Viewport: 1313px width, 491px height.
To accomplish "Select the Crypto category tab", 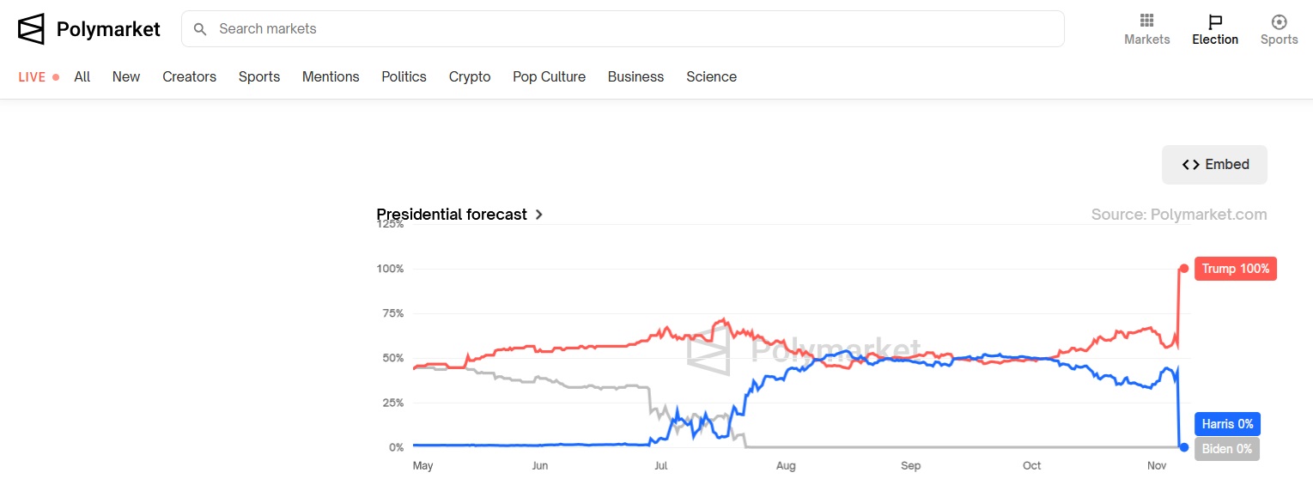I will pyautogui.click(x=470, y=76).
